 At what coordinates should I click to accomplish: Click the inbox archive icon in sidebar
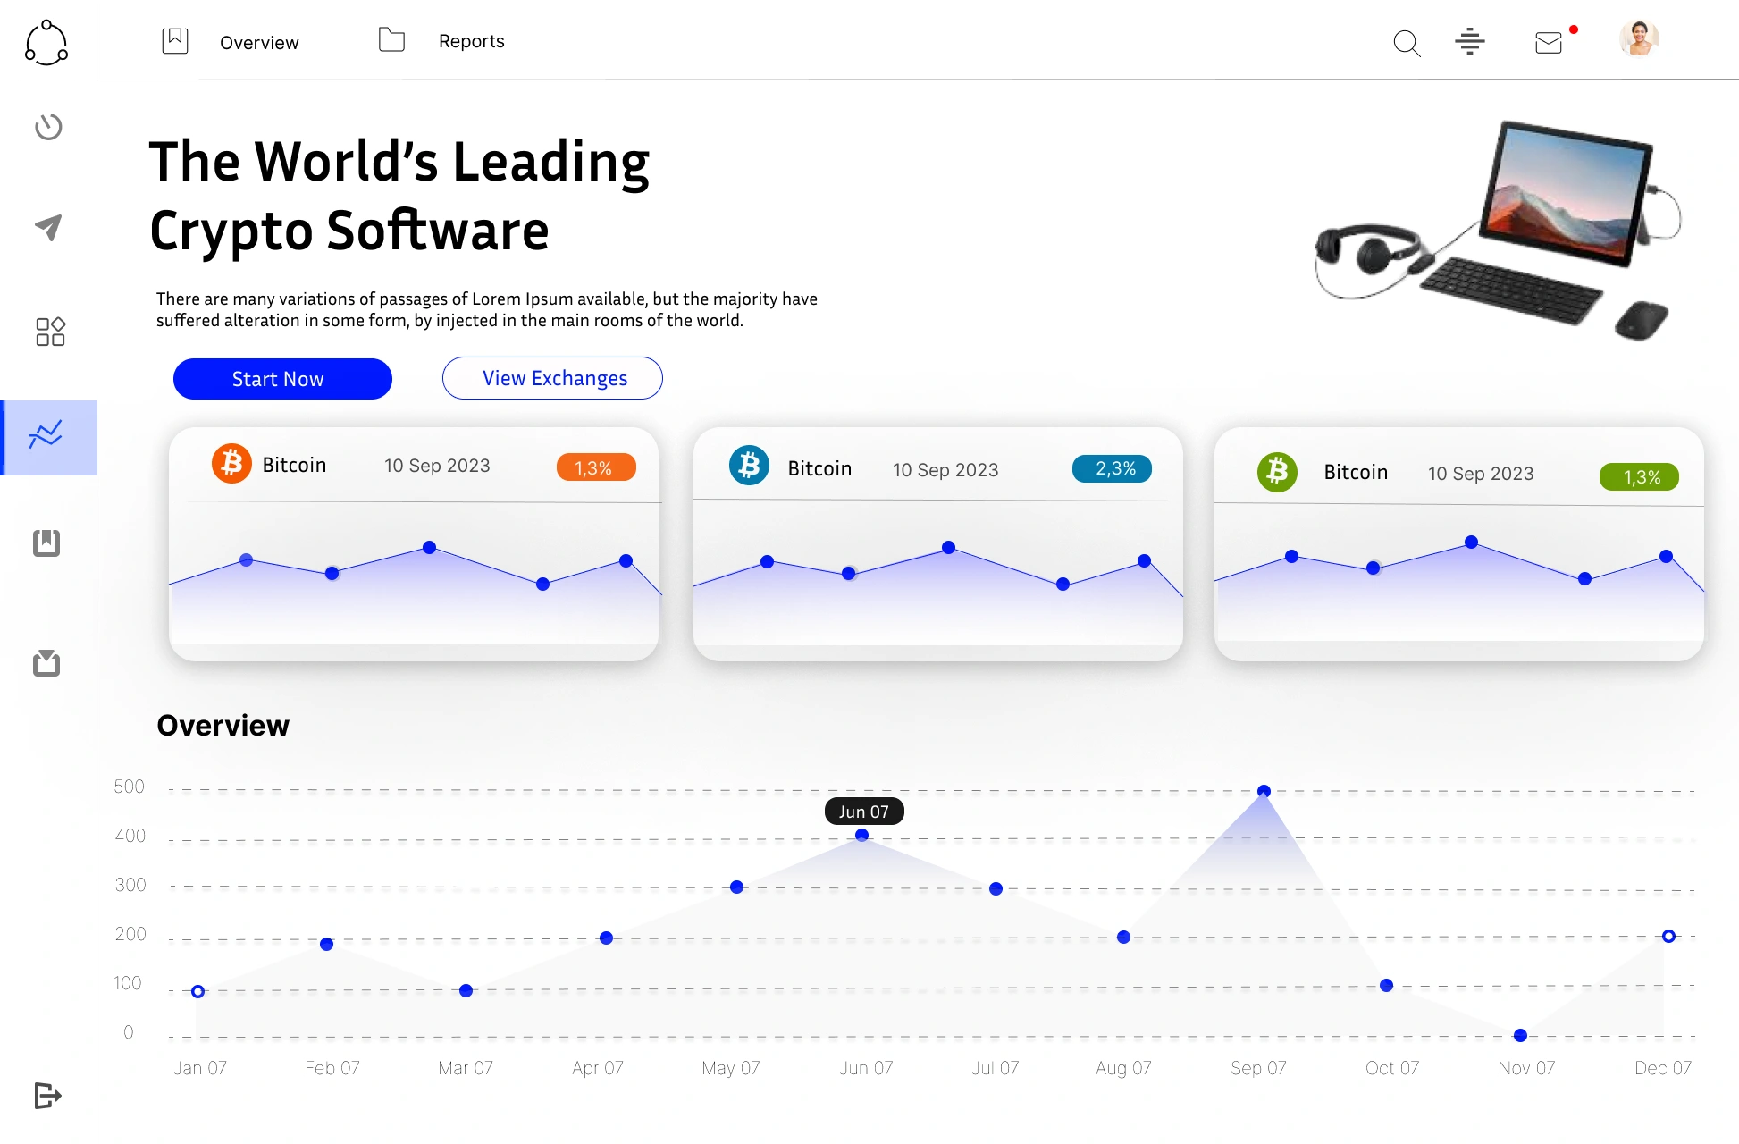[x=46, y=662]
